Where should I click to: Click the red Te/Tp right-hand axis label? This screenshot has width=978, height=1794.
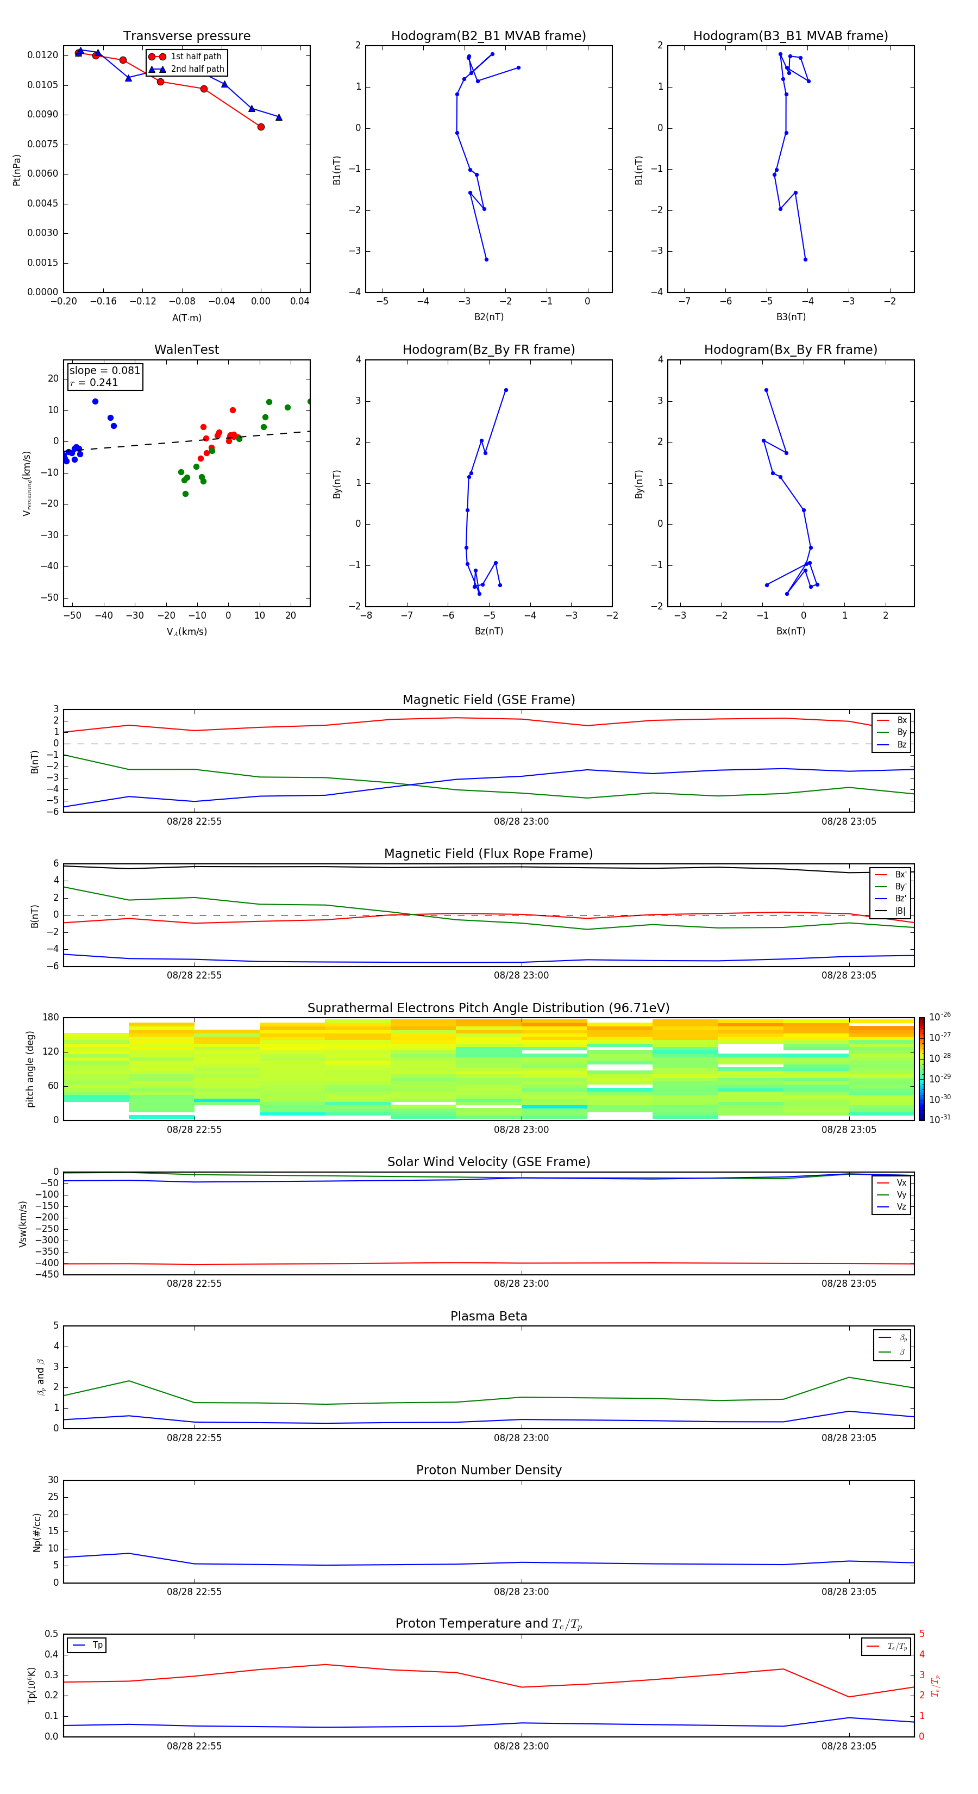936,1685
